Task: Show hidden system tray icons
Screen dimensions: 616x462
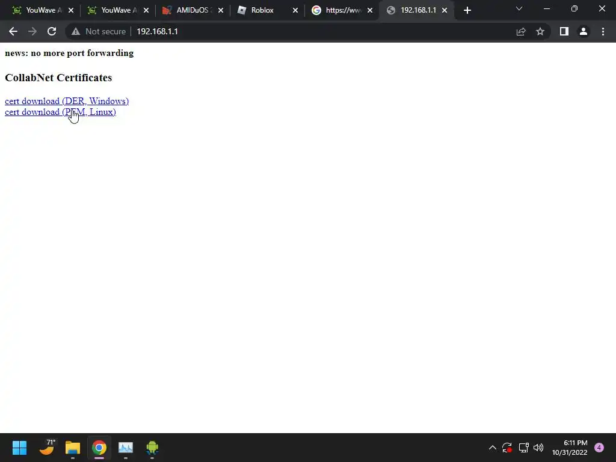Action: (492, 448)
